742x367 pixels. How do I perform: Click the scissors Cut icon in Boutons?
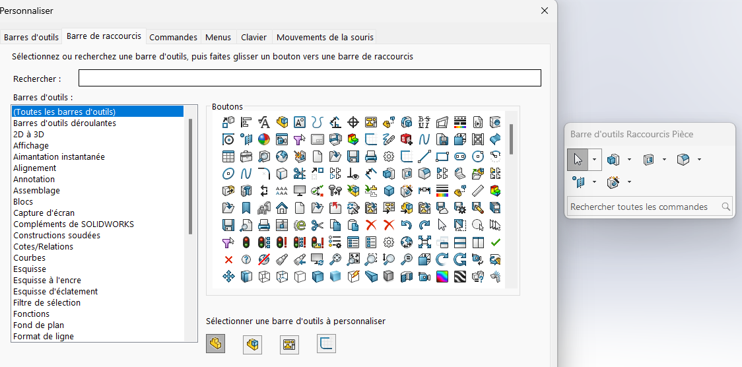point(318,225)
